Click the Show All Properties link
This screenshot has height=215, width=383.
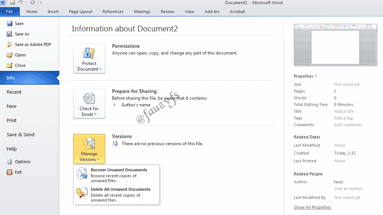[x=312, y=207]
